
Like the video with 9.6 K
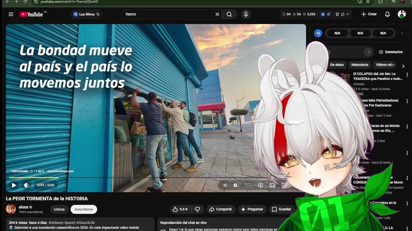coord(180,209)
